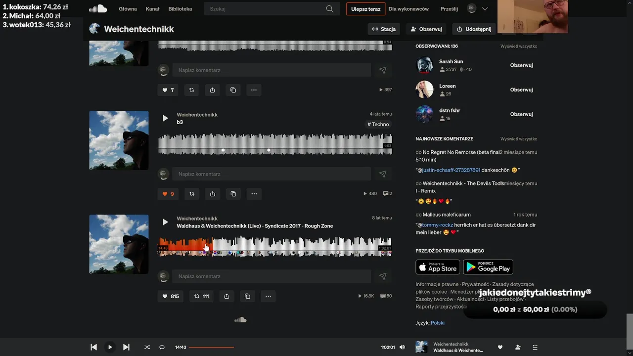Viewport: 633px width, 356px height.
Task: Seek on player bar progress line
Action: pos(283,347)
